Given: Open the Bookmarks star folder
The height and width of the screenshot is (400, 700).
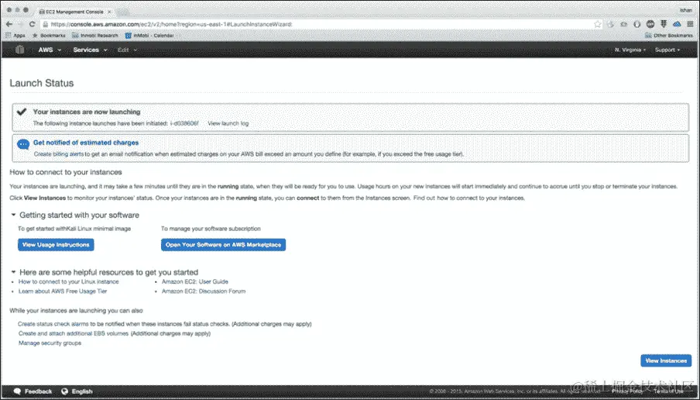Looking at the screenshot, I should click(49, 36).
